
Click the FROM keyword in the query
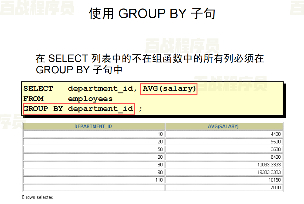pyautogui.click(x=33, y=99)
